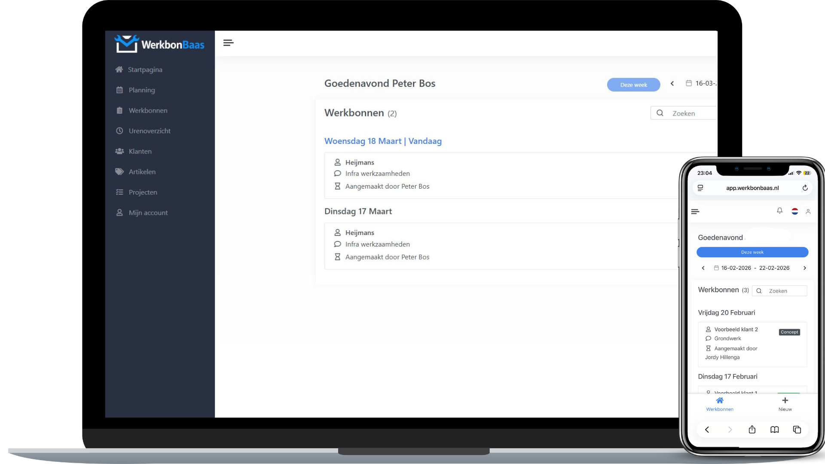Tap the Werkbonnen home tab icon
Screen dimensions: 825x464
point(720,401)
